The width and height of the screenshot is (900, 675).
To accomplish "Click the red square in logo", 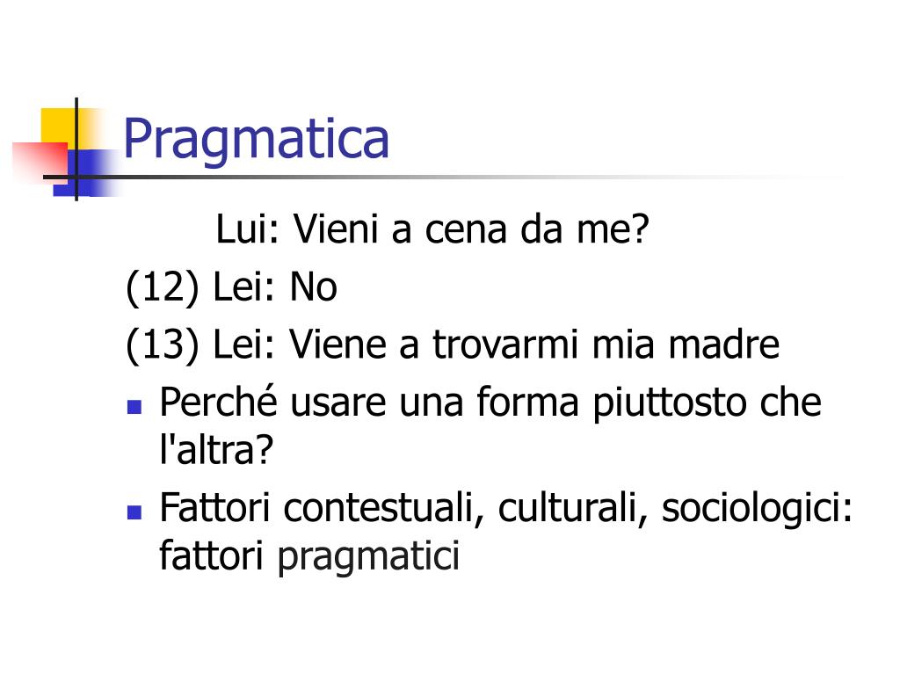I will (40, 163).
